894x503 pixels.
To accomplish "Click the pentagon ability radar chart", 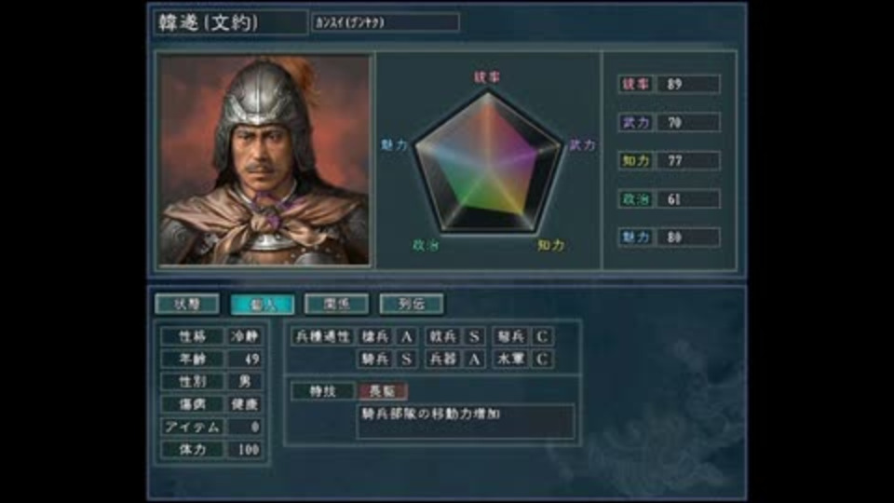I will tap(488, 162).
